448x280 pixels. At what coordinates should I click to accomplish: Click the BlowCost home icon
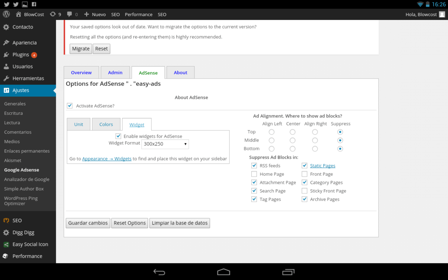click(19, 14)
